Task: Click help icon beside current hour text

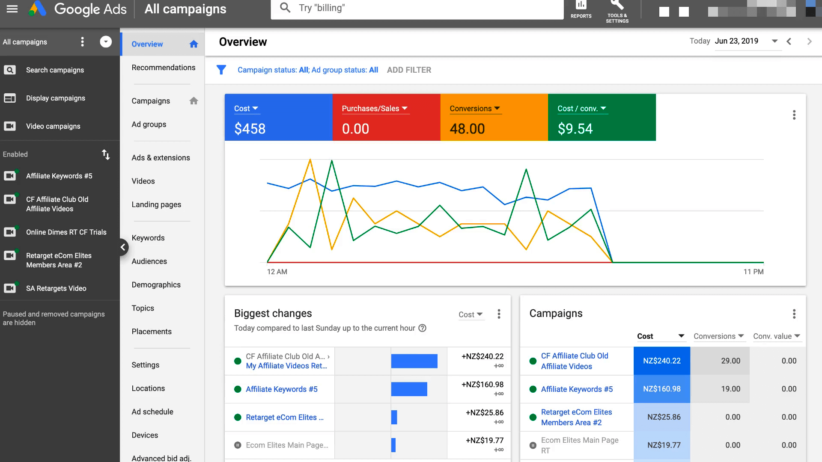Action: coord(422,328)
